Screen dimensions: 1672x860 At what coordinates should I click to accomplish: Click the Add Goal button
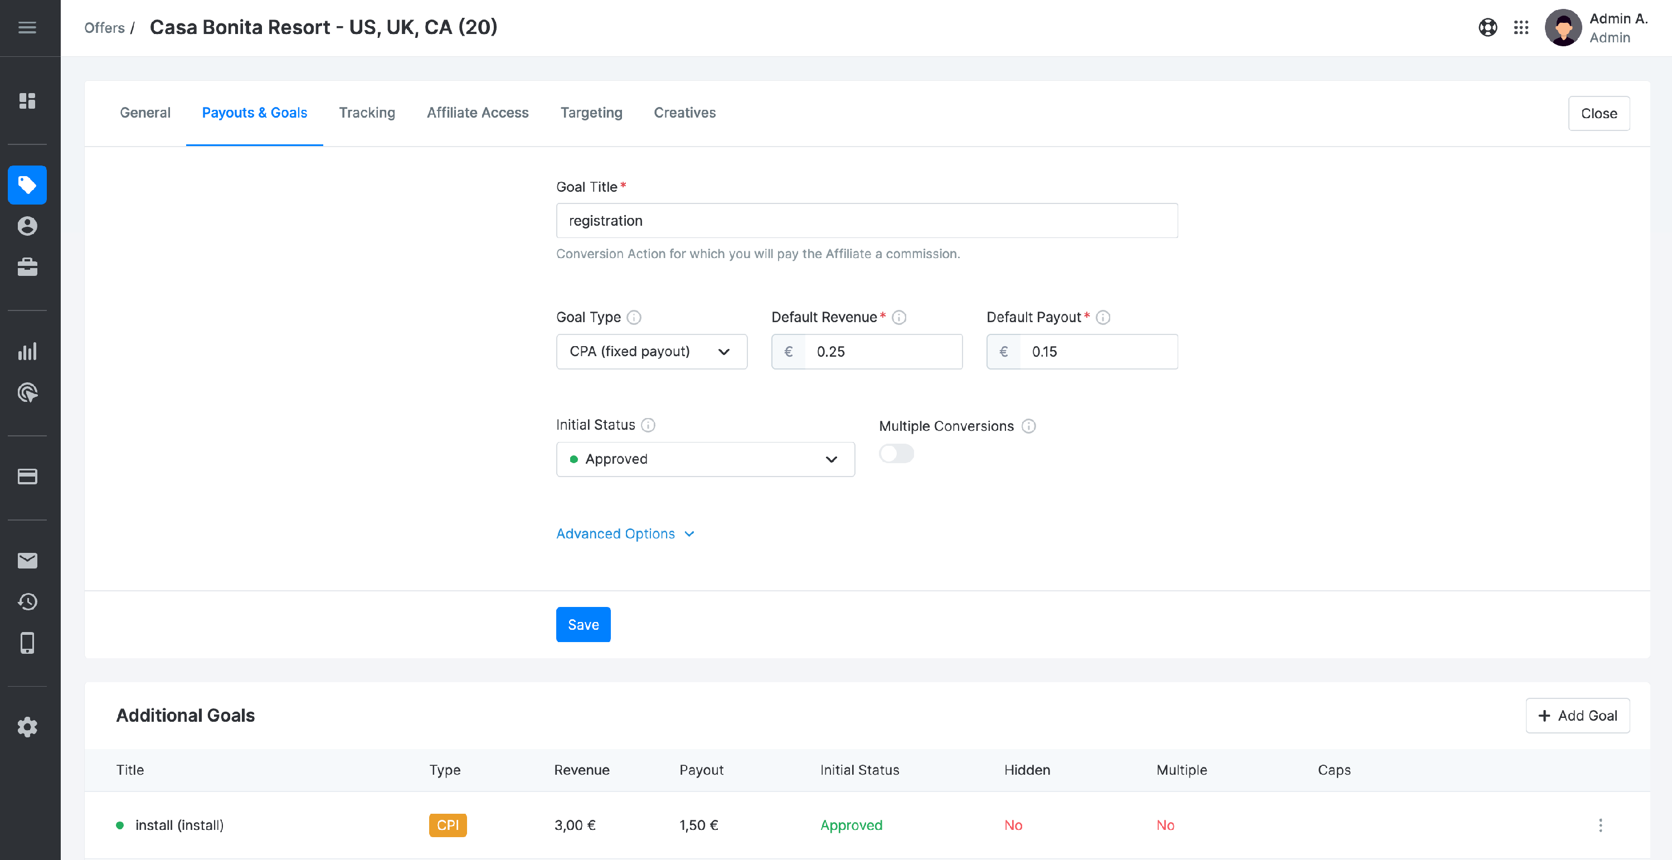pos(1577,715)
